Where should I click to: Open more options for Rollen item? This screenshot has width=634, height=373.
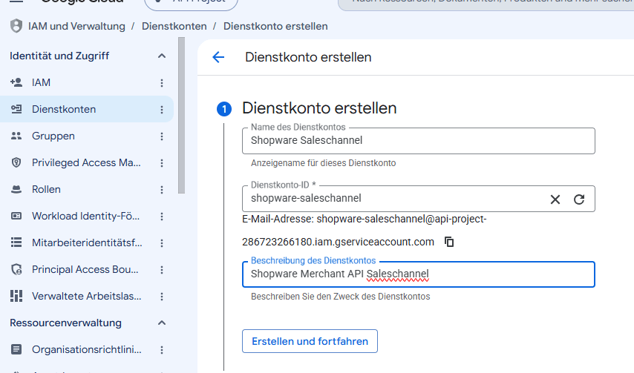(162, 189)
